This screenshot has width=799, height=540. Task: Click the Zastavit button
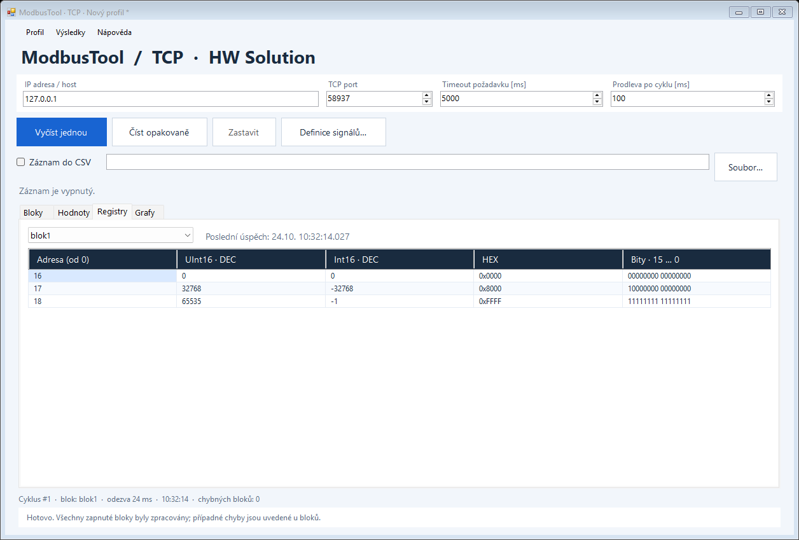[x=244, y=132]
